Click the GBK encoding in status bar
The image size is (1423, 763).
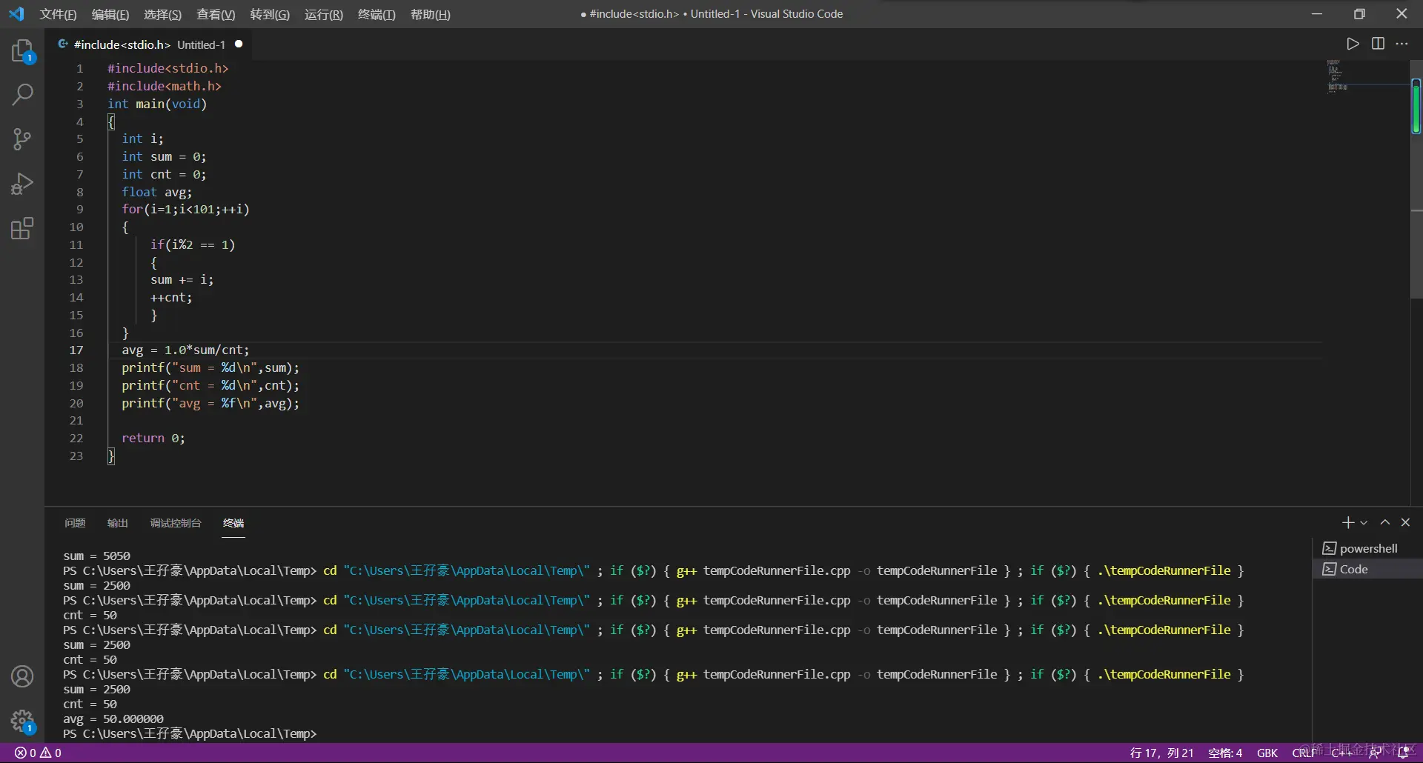[x=1267, y=753]
